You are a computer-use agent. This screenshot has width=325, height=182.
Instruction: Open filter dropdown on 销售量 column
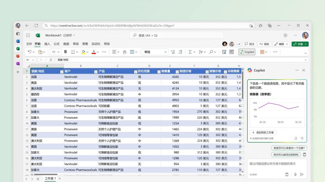click(x=177, y=72)
